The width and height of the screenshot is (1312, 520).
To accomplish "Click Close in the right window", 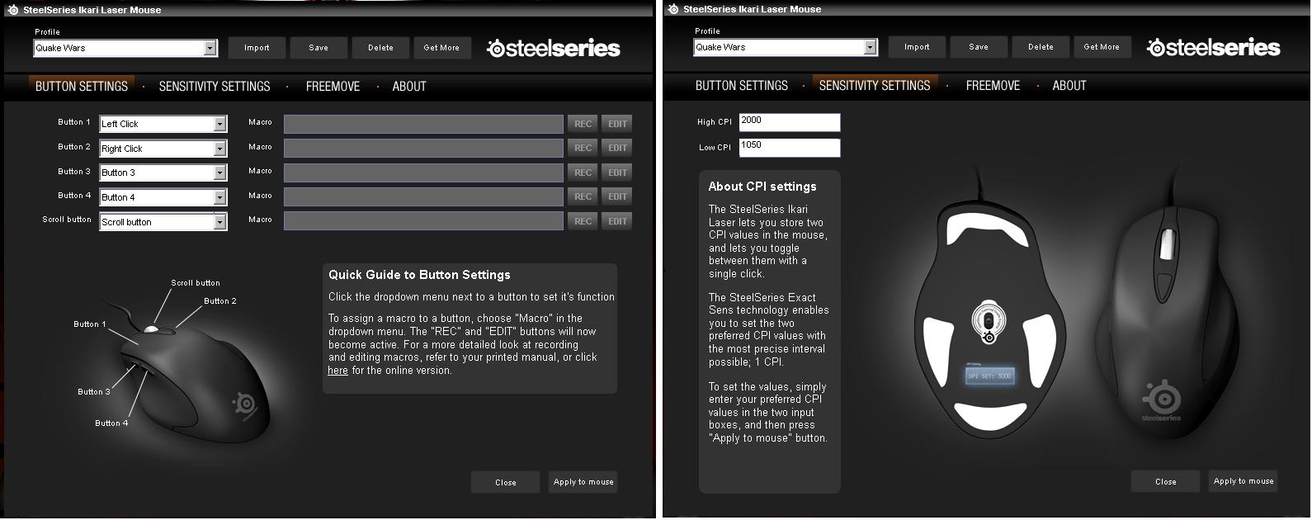I will 1166,481.
